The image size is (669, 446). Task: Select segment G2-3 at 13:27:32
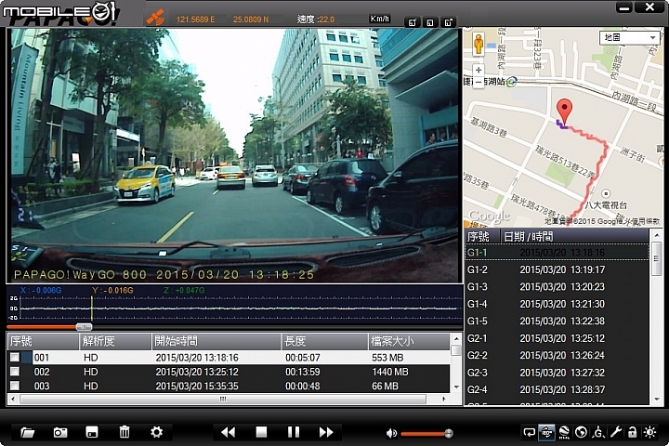557,373
